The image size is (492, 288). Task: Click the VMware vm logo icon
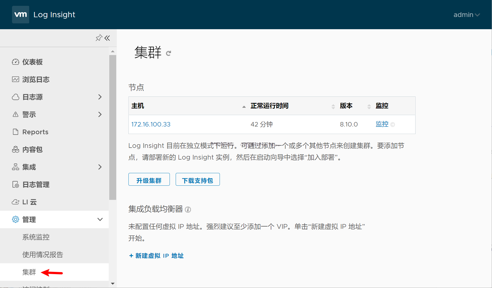click(21, 14)
